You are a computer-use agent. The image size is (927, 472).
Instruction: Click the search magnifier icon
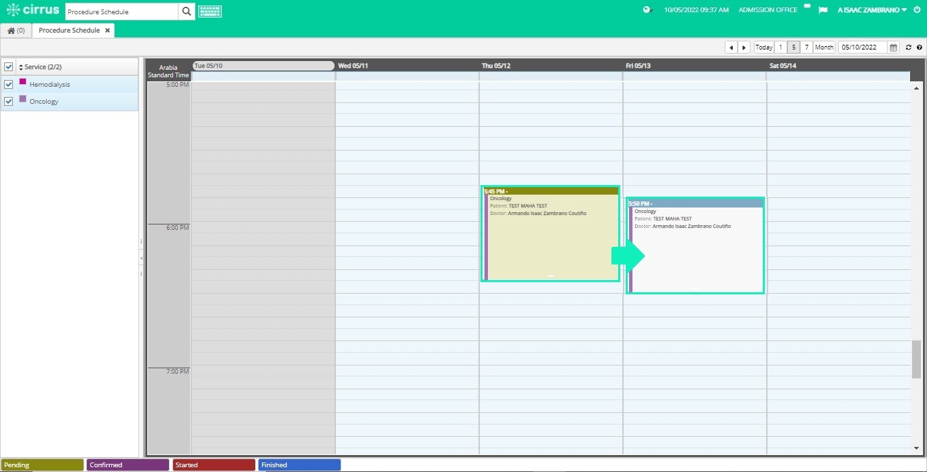coord(187,12)
